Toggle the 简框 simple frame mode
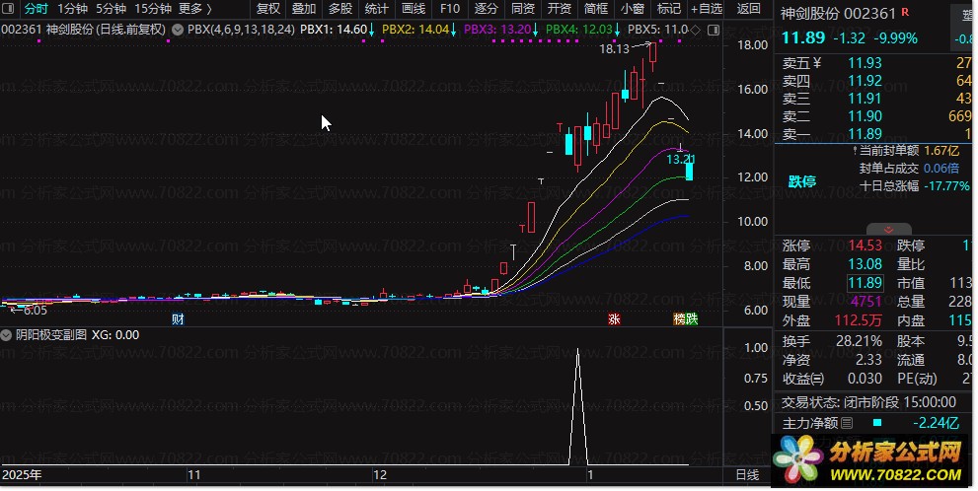Screen dimensions: 978x491 (596, 9)
